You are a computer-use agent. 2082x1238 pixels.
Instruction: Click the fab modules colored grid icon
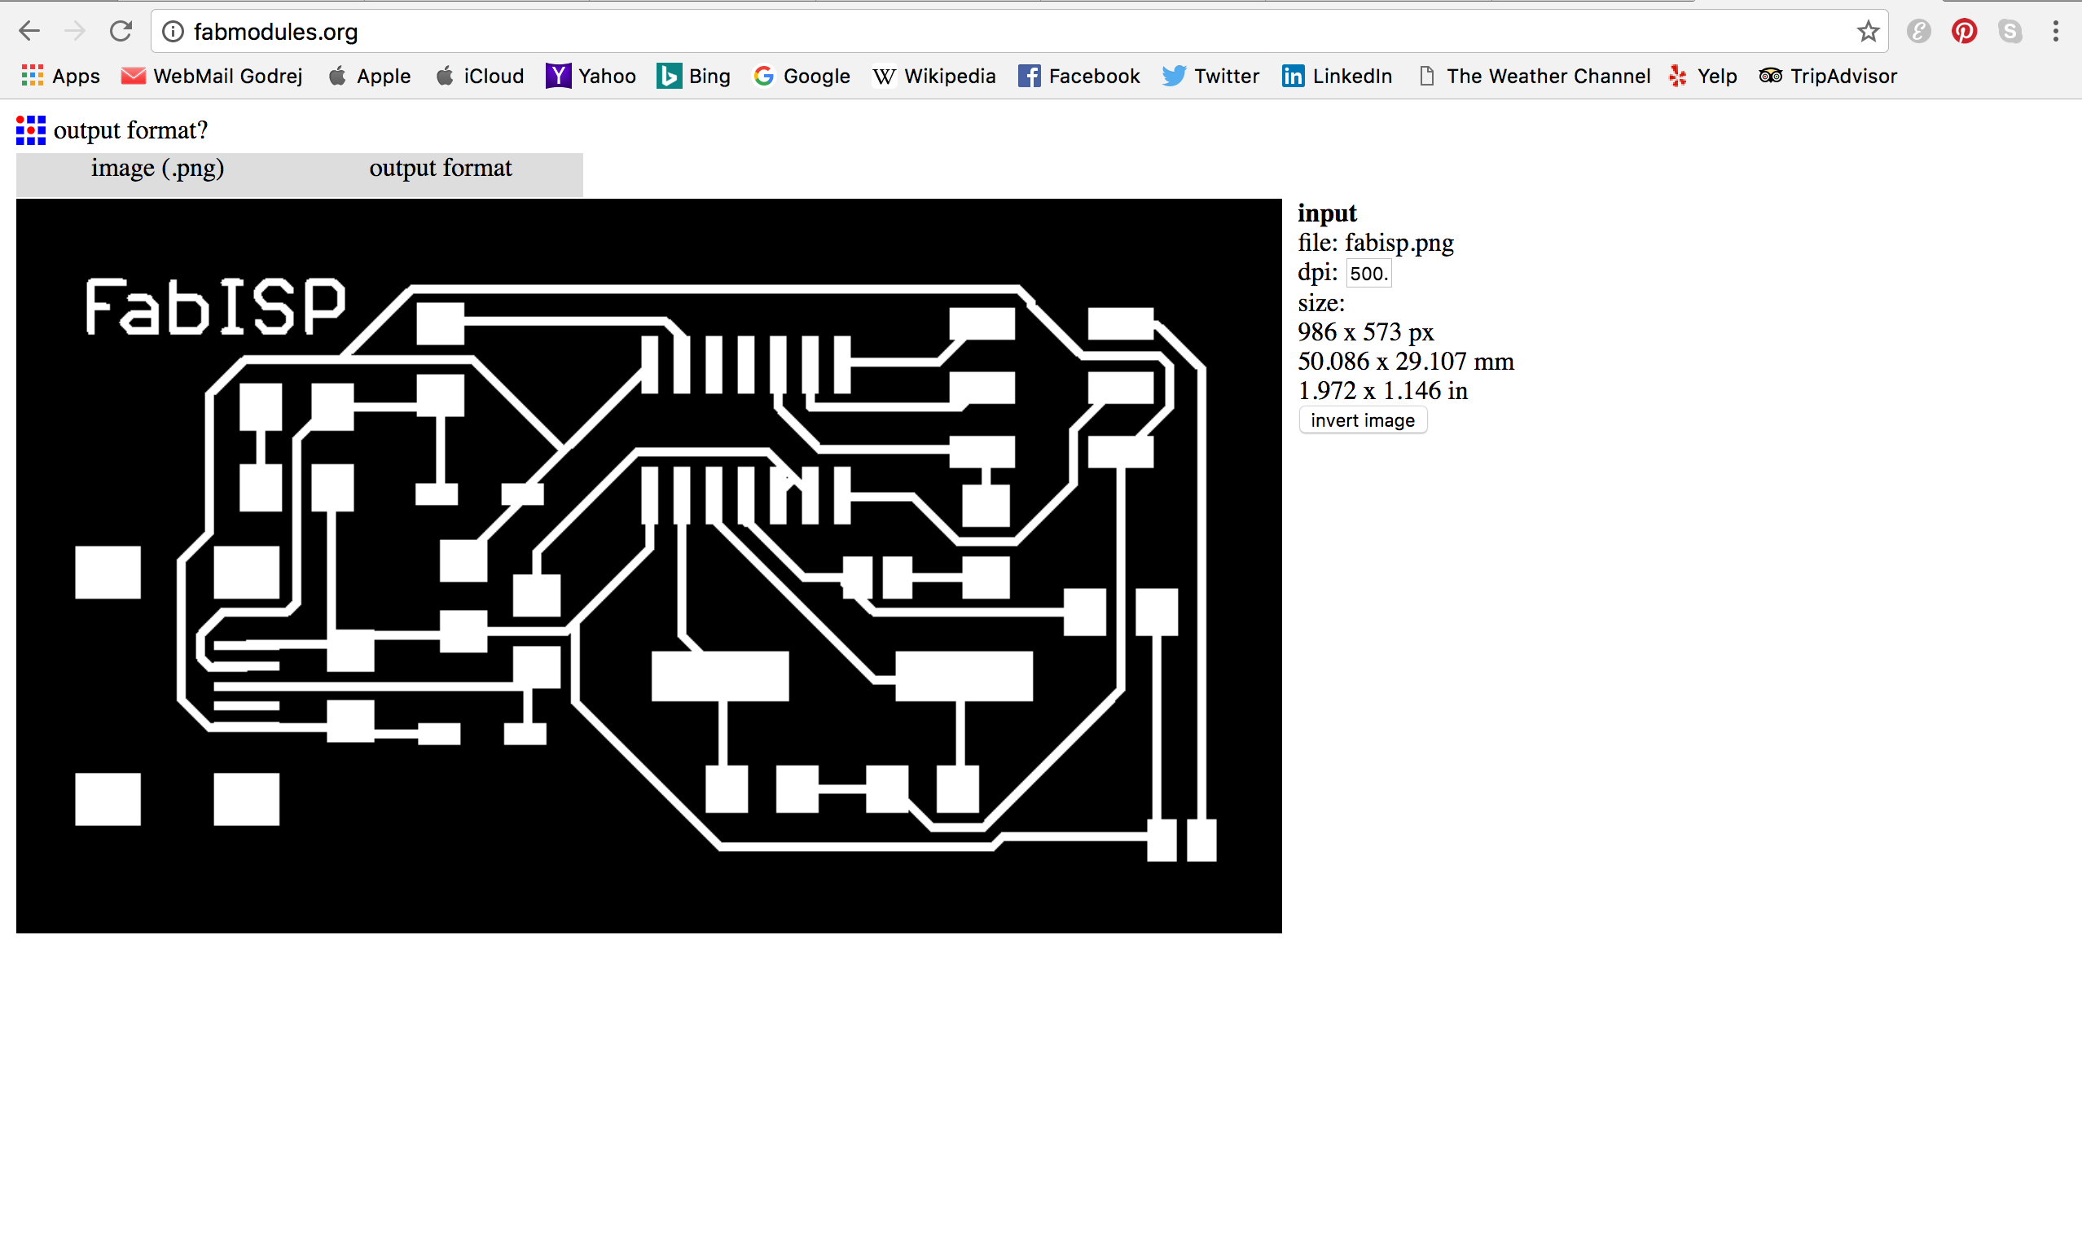pos(31,130)
